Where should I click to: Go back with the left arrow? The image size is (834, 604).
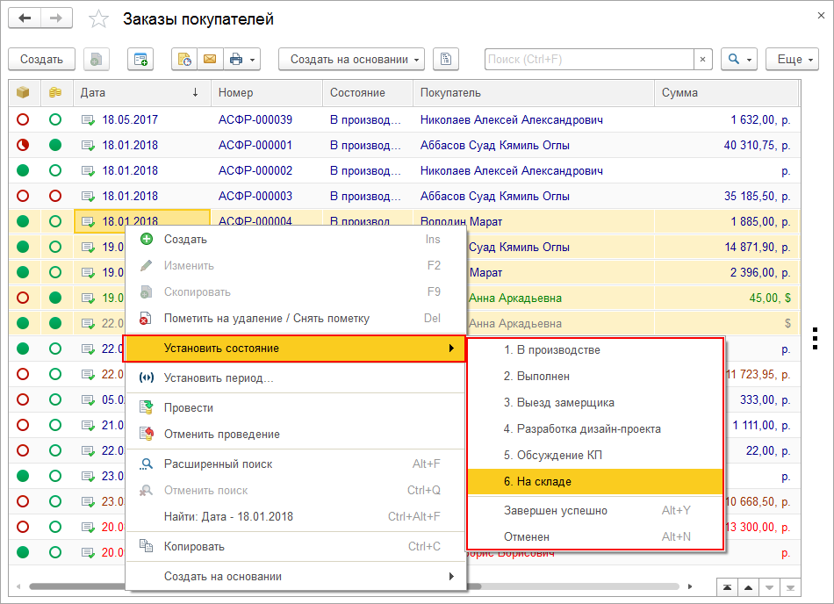(x=25, y=18)
